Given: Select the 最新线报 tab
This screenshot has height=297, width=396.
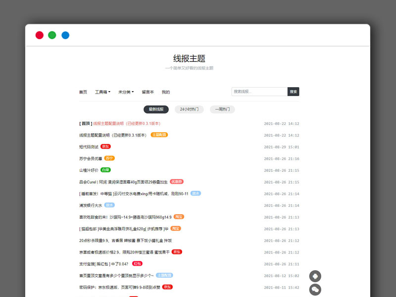Looking at the screenshot, I should coord(155,109).
